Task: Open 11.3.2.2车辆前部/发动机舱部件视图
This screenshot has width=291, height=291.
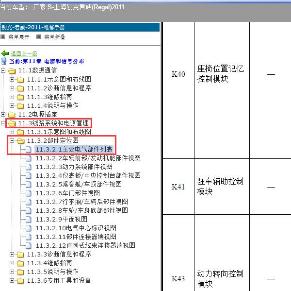Action: pos(88,158)
